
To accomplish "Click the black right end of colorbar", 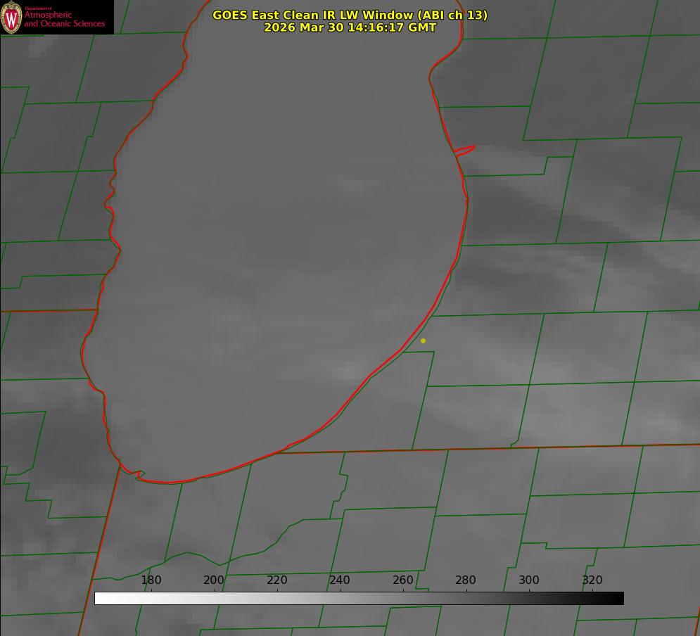I will pyautogui.click(x=618, y=598).
